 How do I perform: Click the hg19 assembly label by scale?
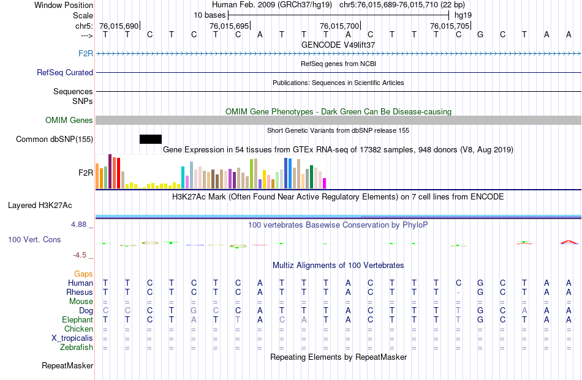463,15
